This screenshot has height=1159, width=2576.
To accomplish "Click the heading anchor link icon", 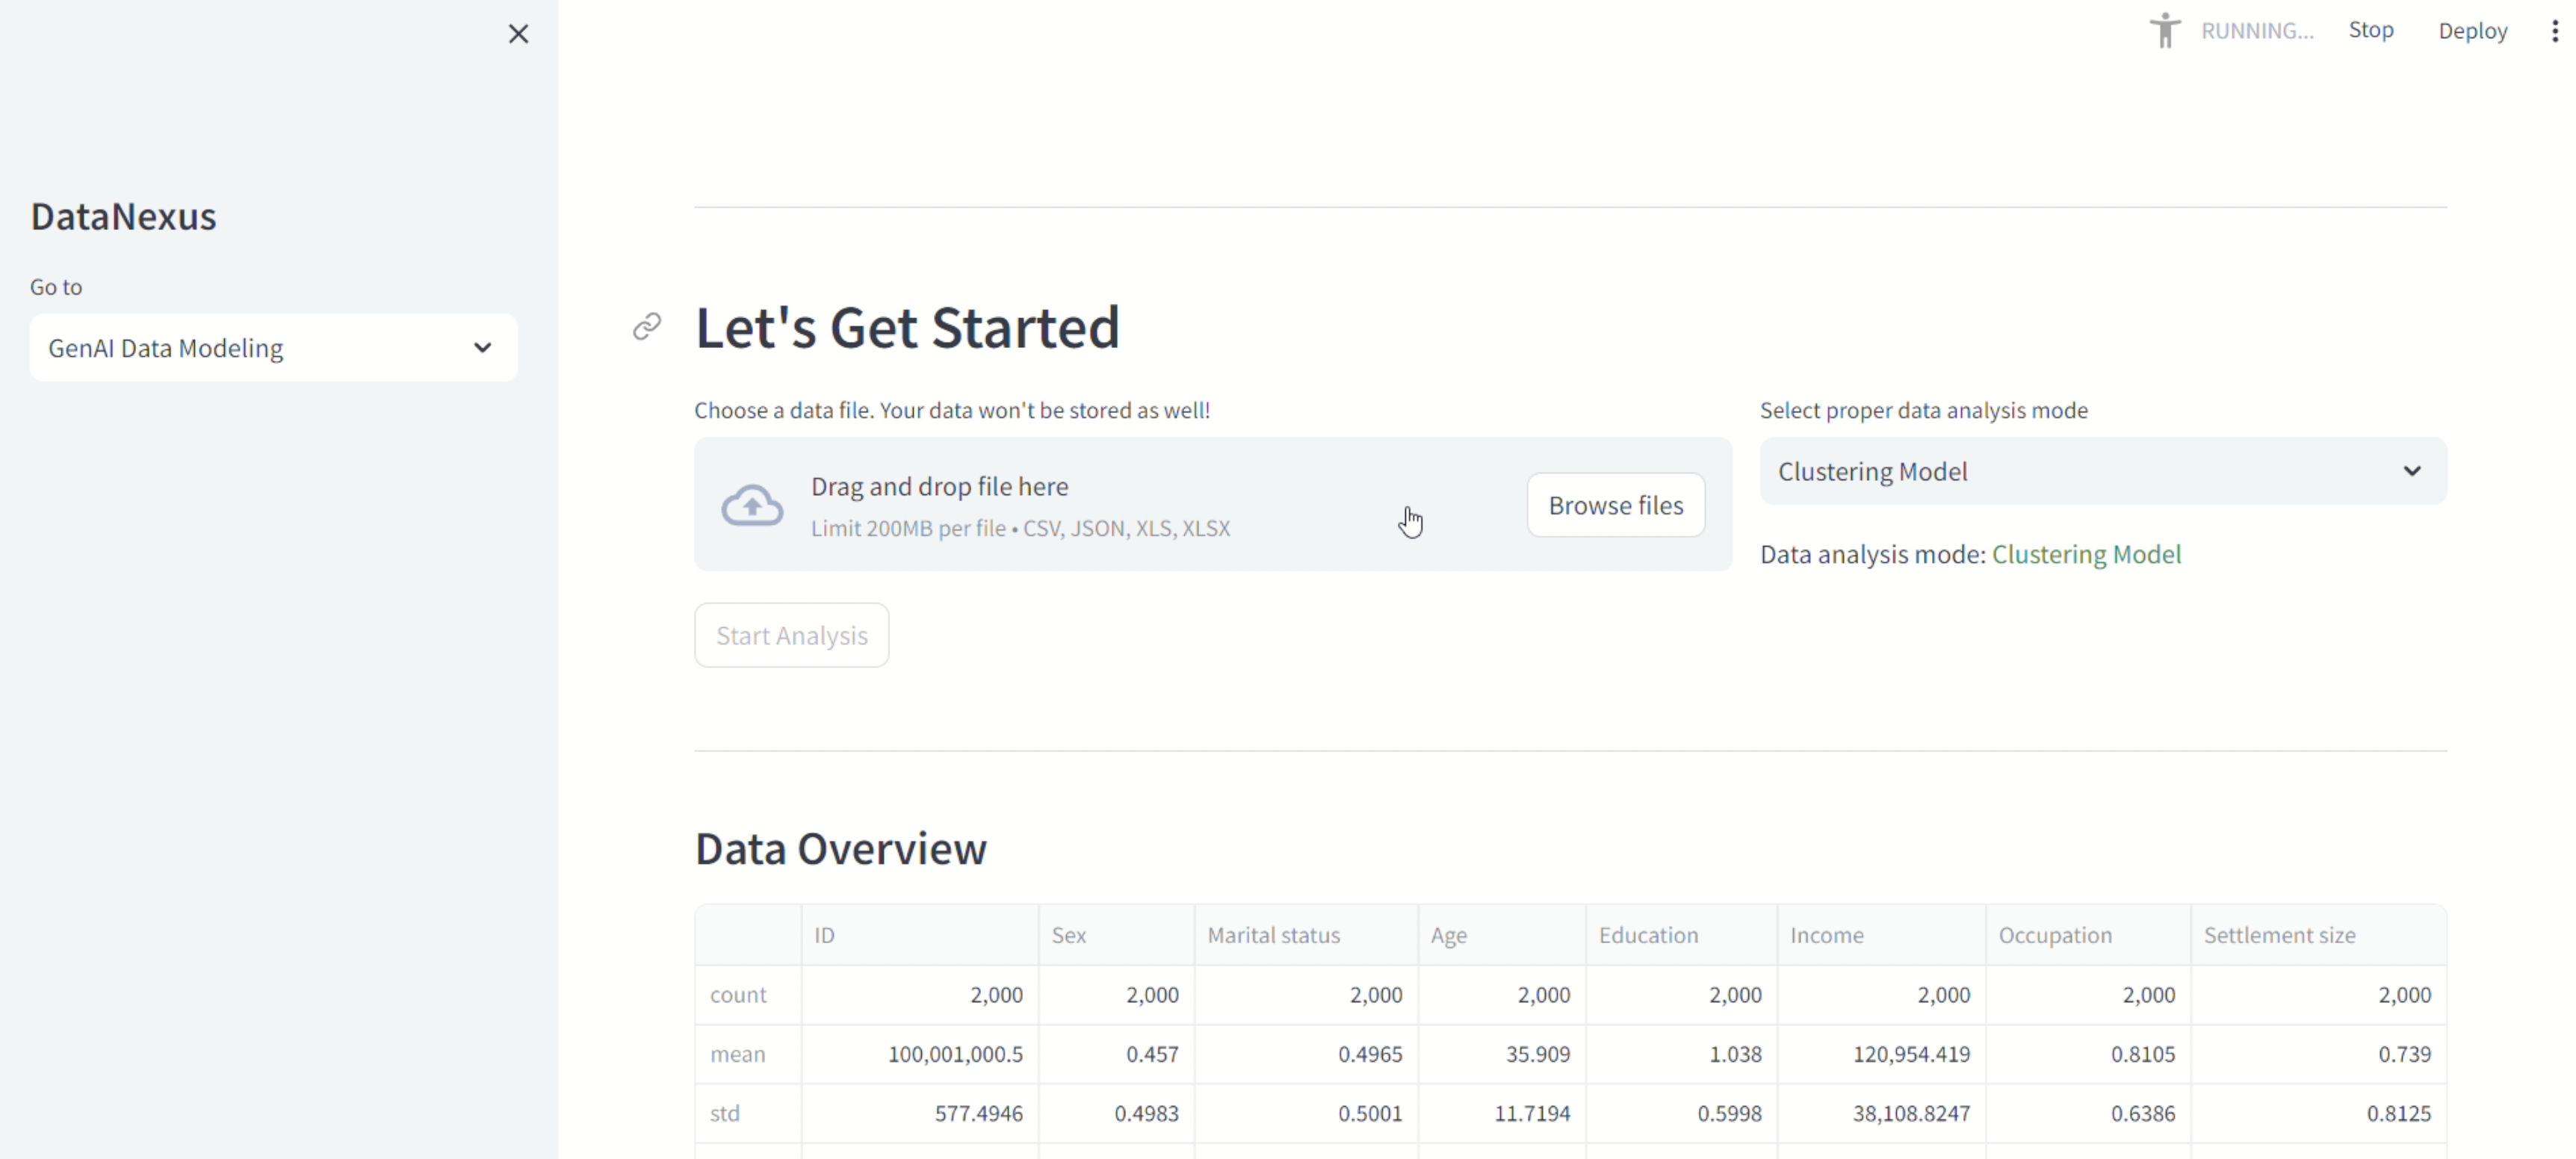I will tap(647, 327).
